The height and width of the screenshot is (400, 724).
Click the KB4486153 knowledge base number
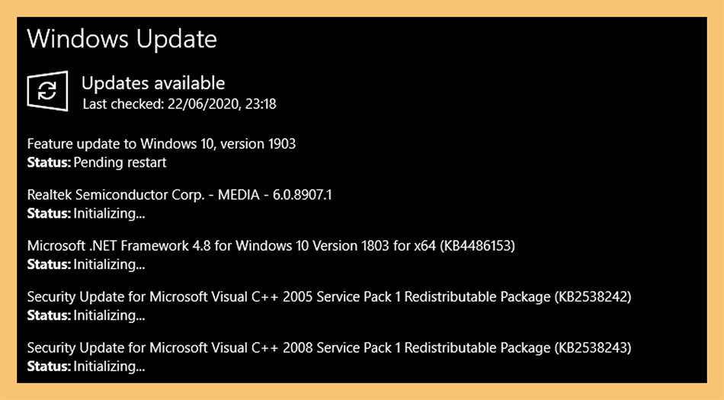[x=477, y=246]
